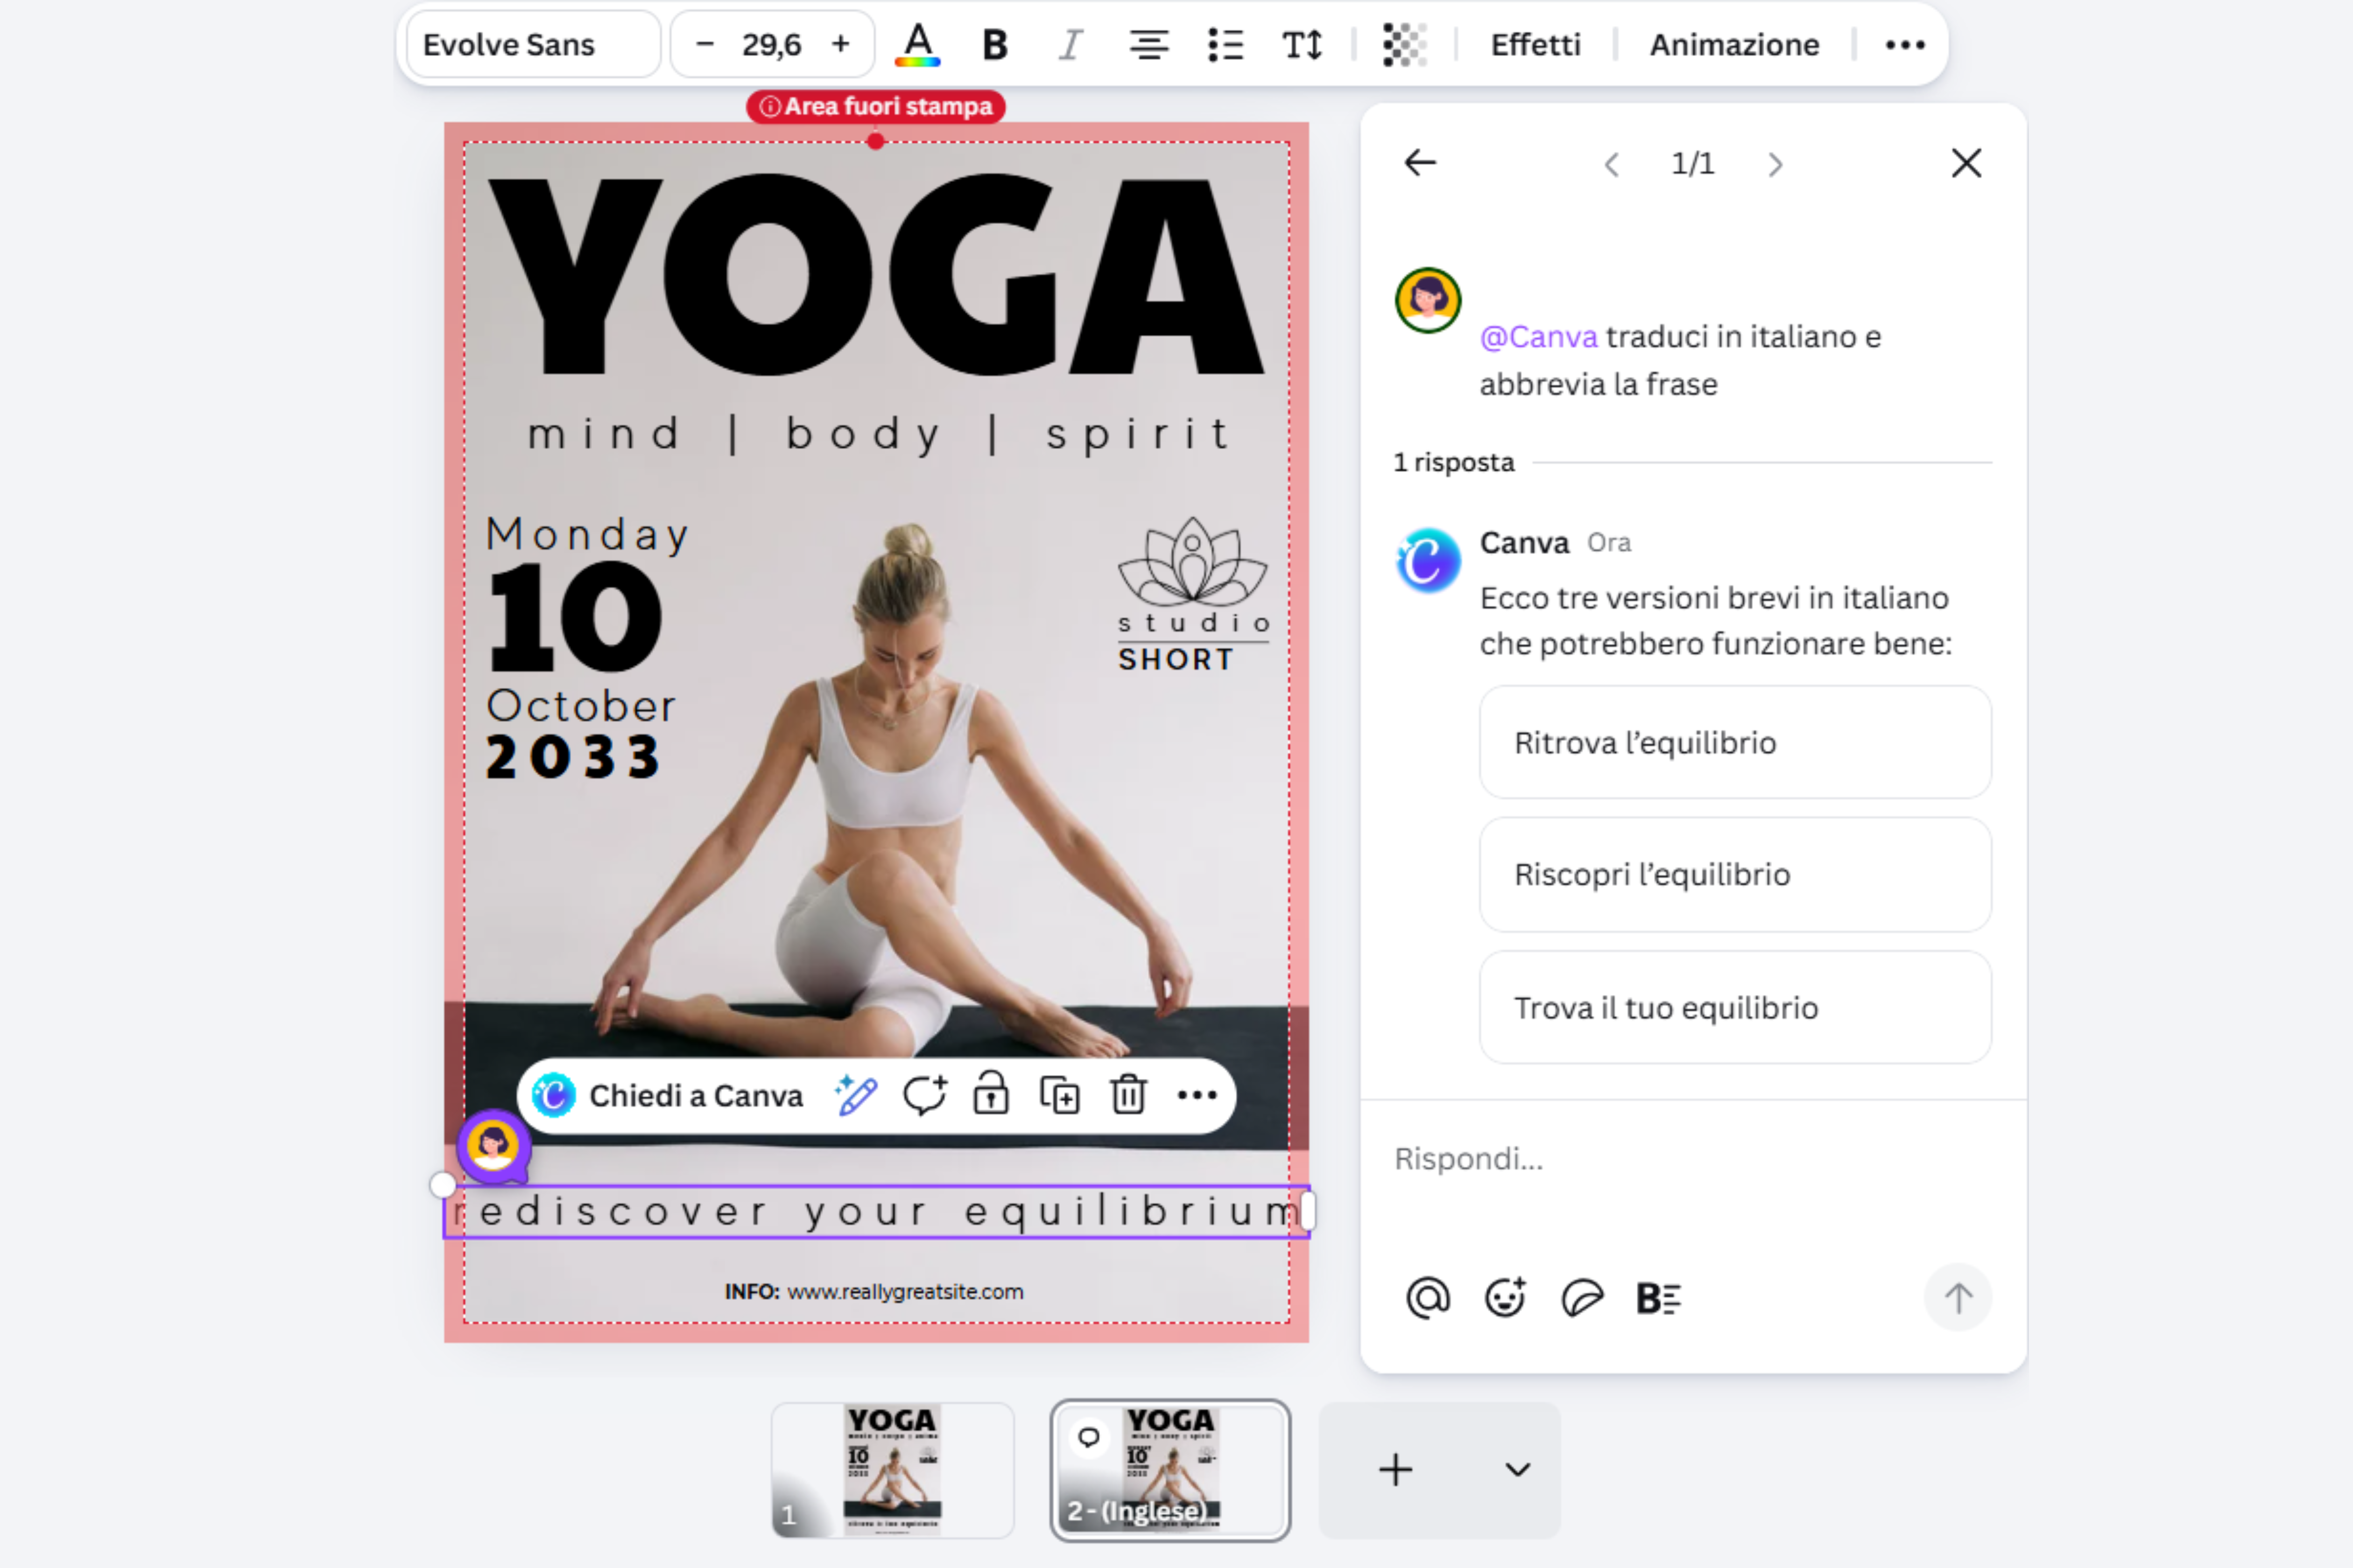2353x1568 pixels.
Task: Select the YOGA headline text
Action: [x=876, y=275]
